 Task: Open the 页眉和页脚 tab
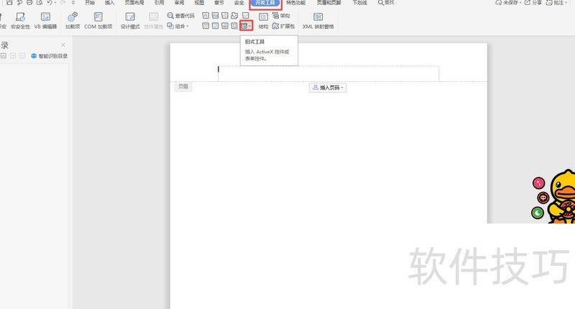click(329, 3)
